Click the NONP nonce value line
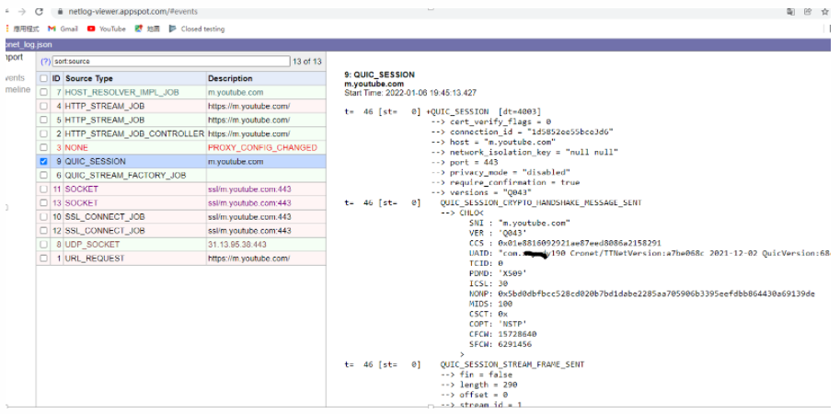 click(642, 293)
